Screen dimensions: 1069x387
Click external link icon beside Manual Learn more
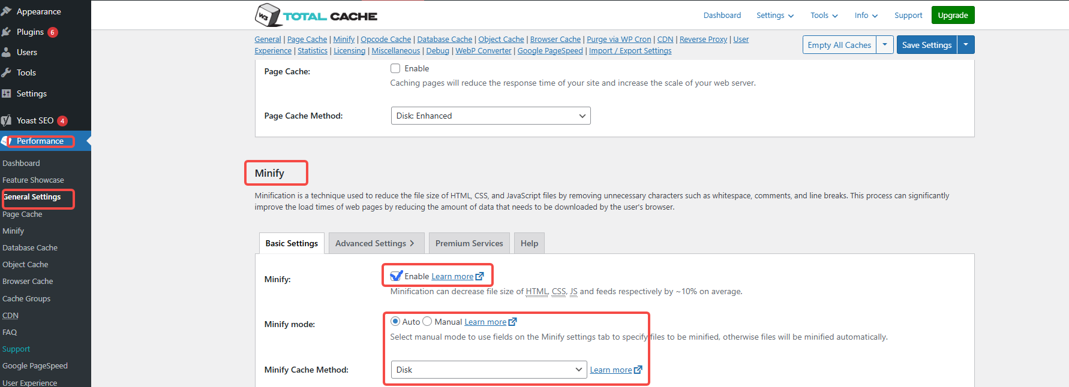point(512,322)
